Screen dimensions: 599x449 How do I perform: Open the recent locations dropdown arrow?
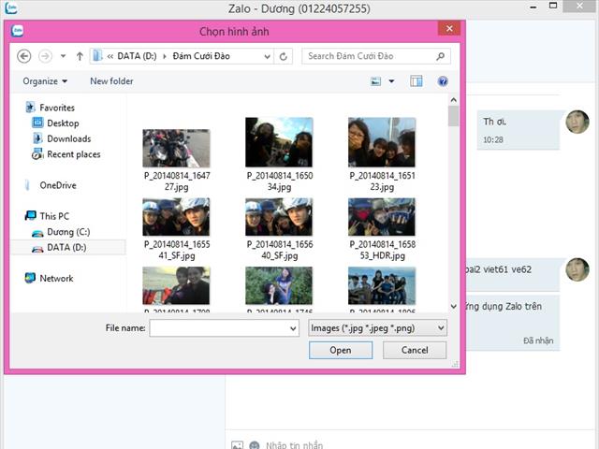pyautogui.click(x=63, y=56)
